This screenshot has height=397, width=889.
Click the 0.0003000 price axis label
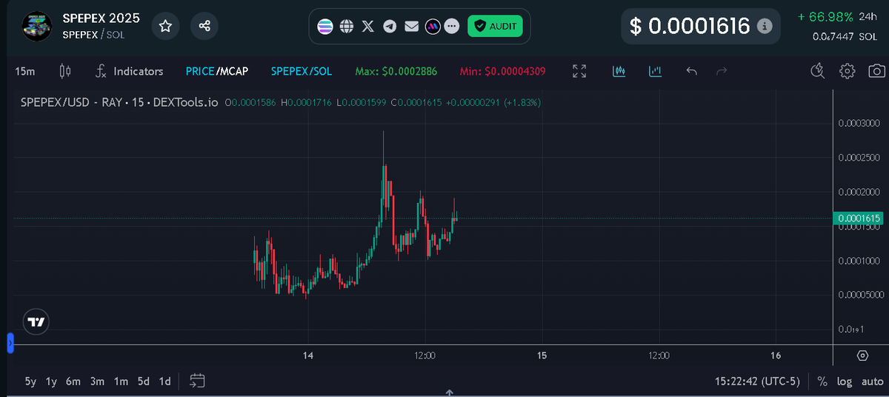pyautogui.click(x=859, y=123)
